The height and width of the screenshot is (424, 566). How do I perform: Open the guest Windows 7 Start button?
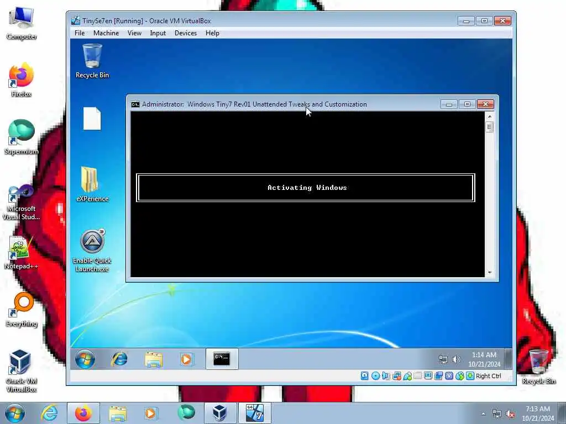coord(85,359)
